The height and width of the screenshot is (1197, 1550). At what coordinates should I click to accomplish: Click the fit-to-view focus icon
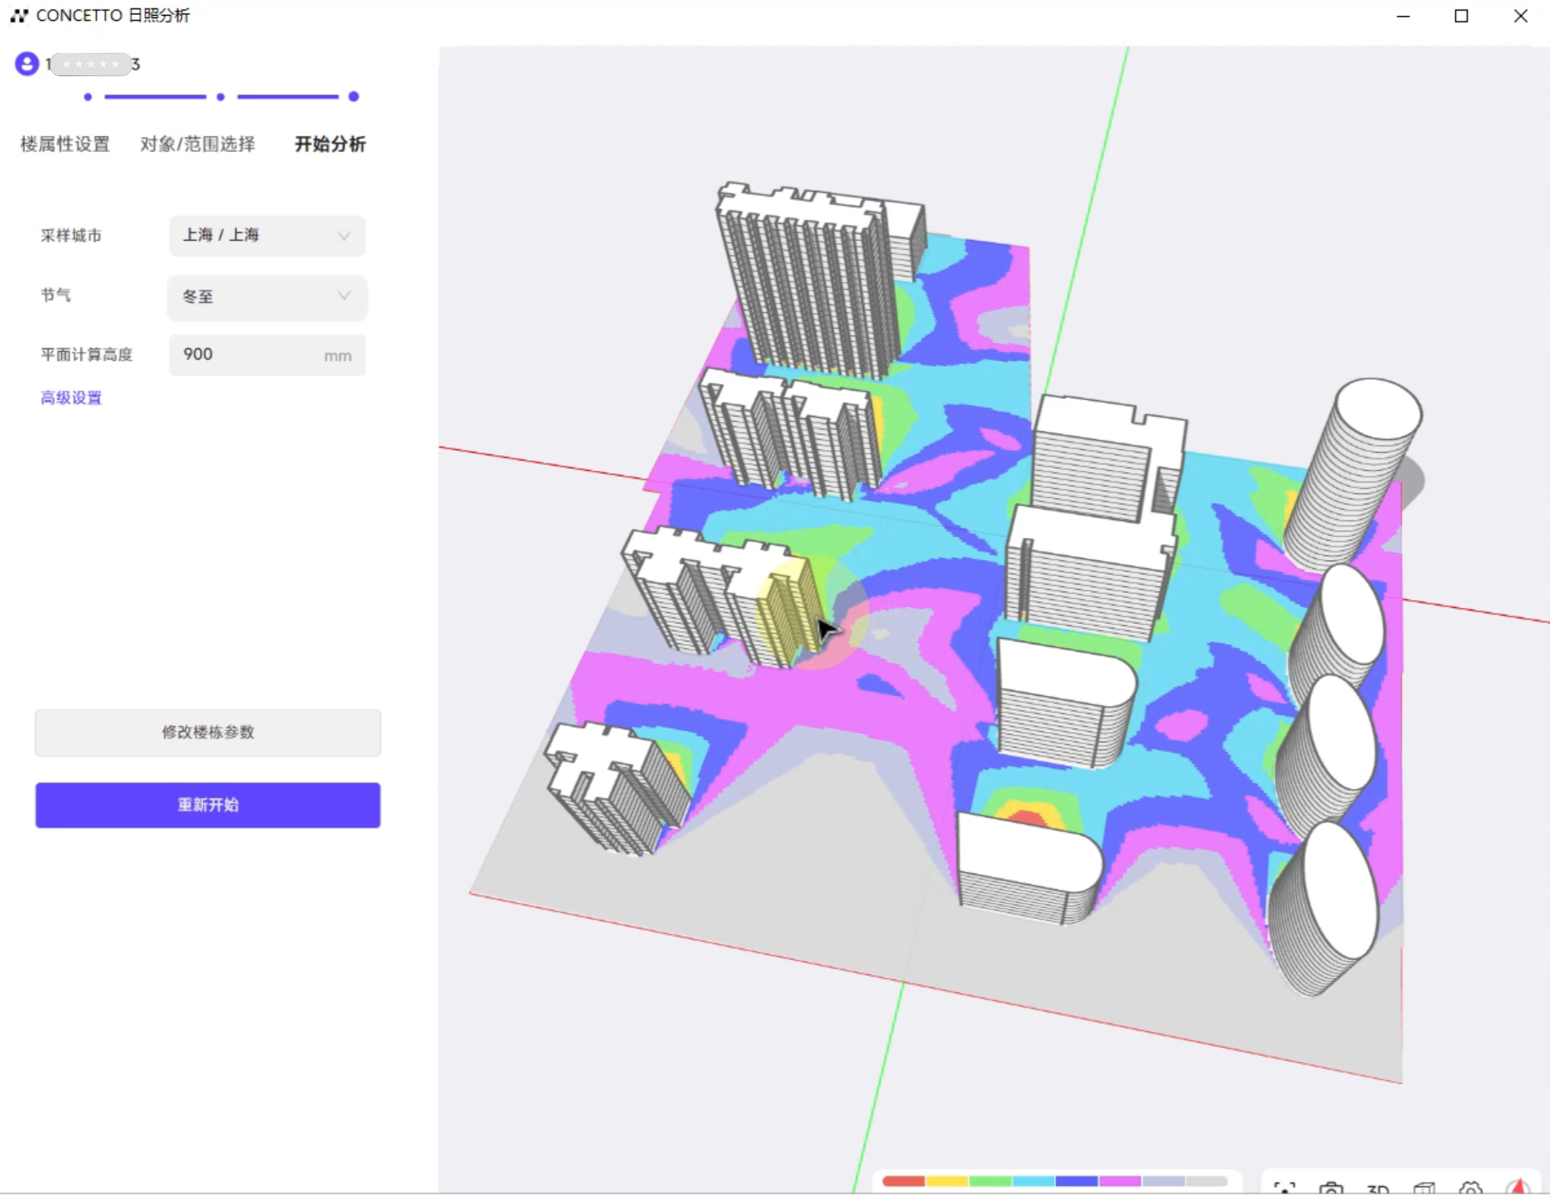tap(1284, 1188)
